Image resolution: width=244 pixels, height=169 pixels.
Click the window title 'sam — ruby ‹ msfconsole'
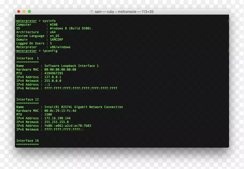[x=116, y=12]
